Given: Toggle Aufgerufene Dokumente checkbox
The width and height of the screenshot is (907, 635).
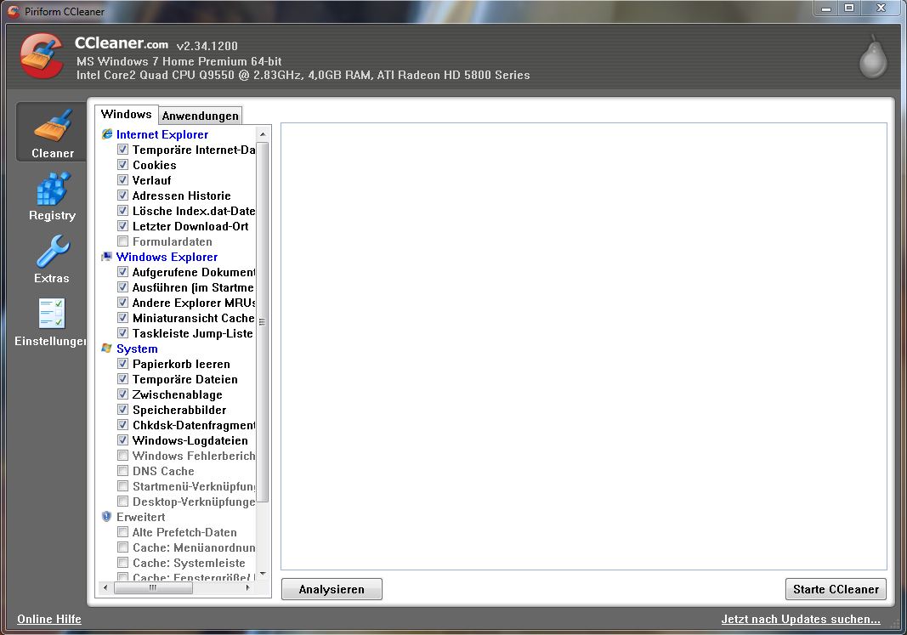Looking at the screenshot, I should click(122, 272).
